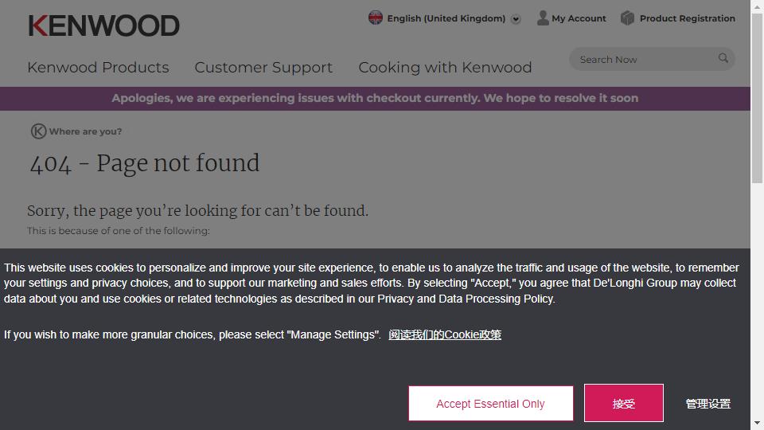Open the 阅读我们的Cookie政策 link
764x430 pixels.
pos(445,334)
